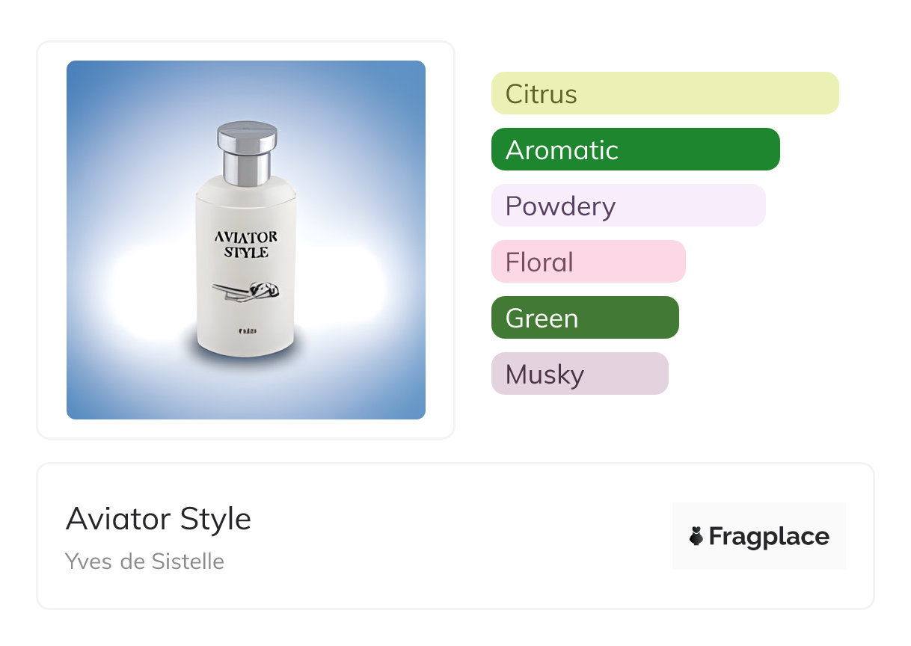The image size is (911, 646).
Task: Click the AVIATOR STYLE label on the bottle
Action: [x=246, y=244]
